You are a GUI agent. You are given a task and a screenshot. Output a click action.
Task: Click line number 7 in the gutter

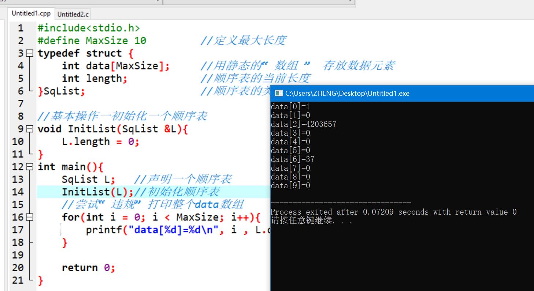21,104
